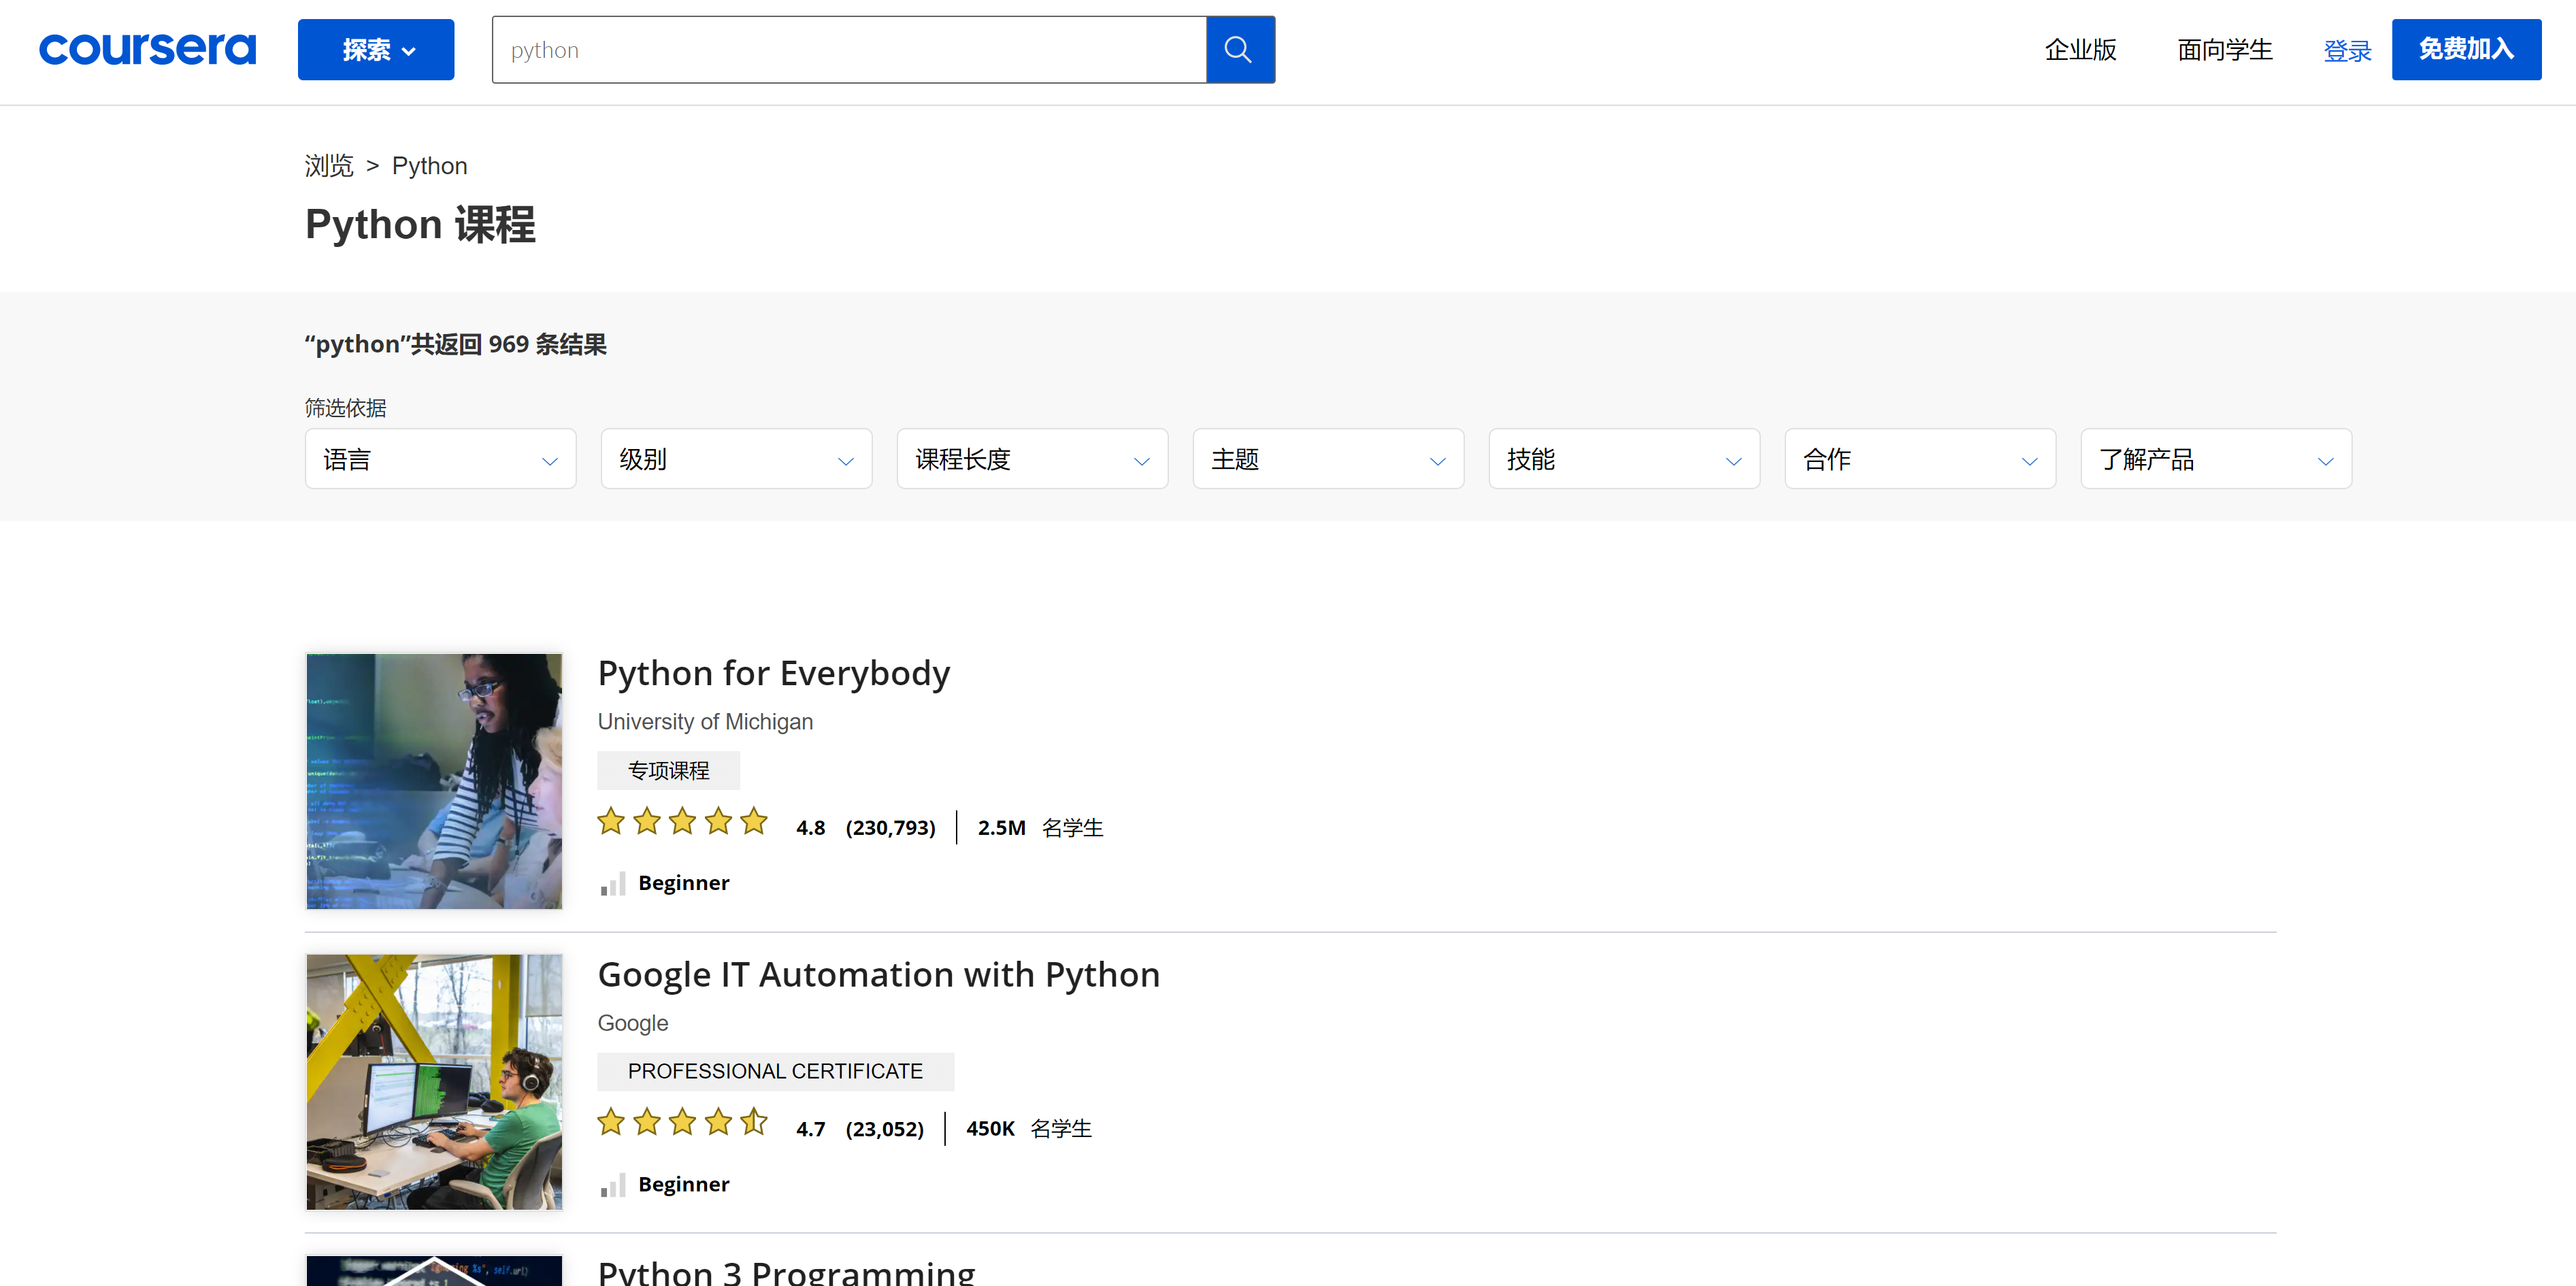Screen dimensions: 2576x1286
Task: Open Google IT Automation course thumbnail
Action: pyautogui.click(x=434, y=1082)
